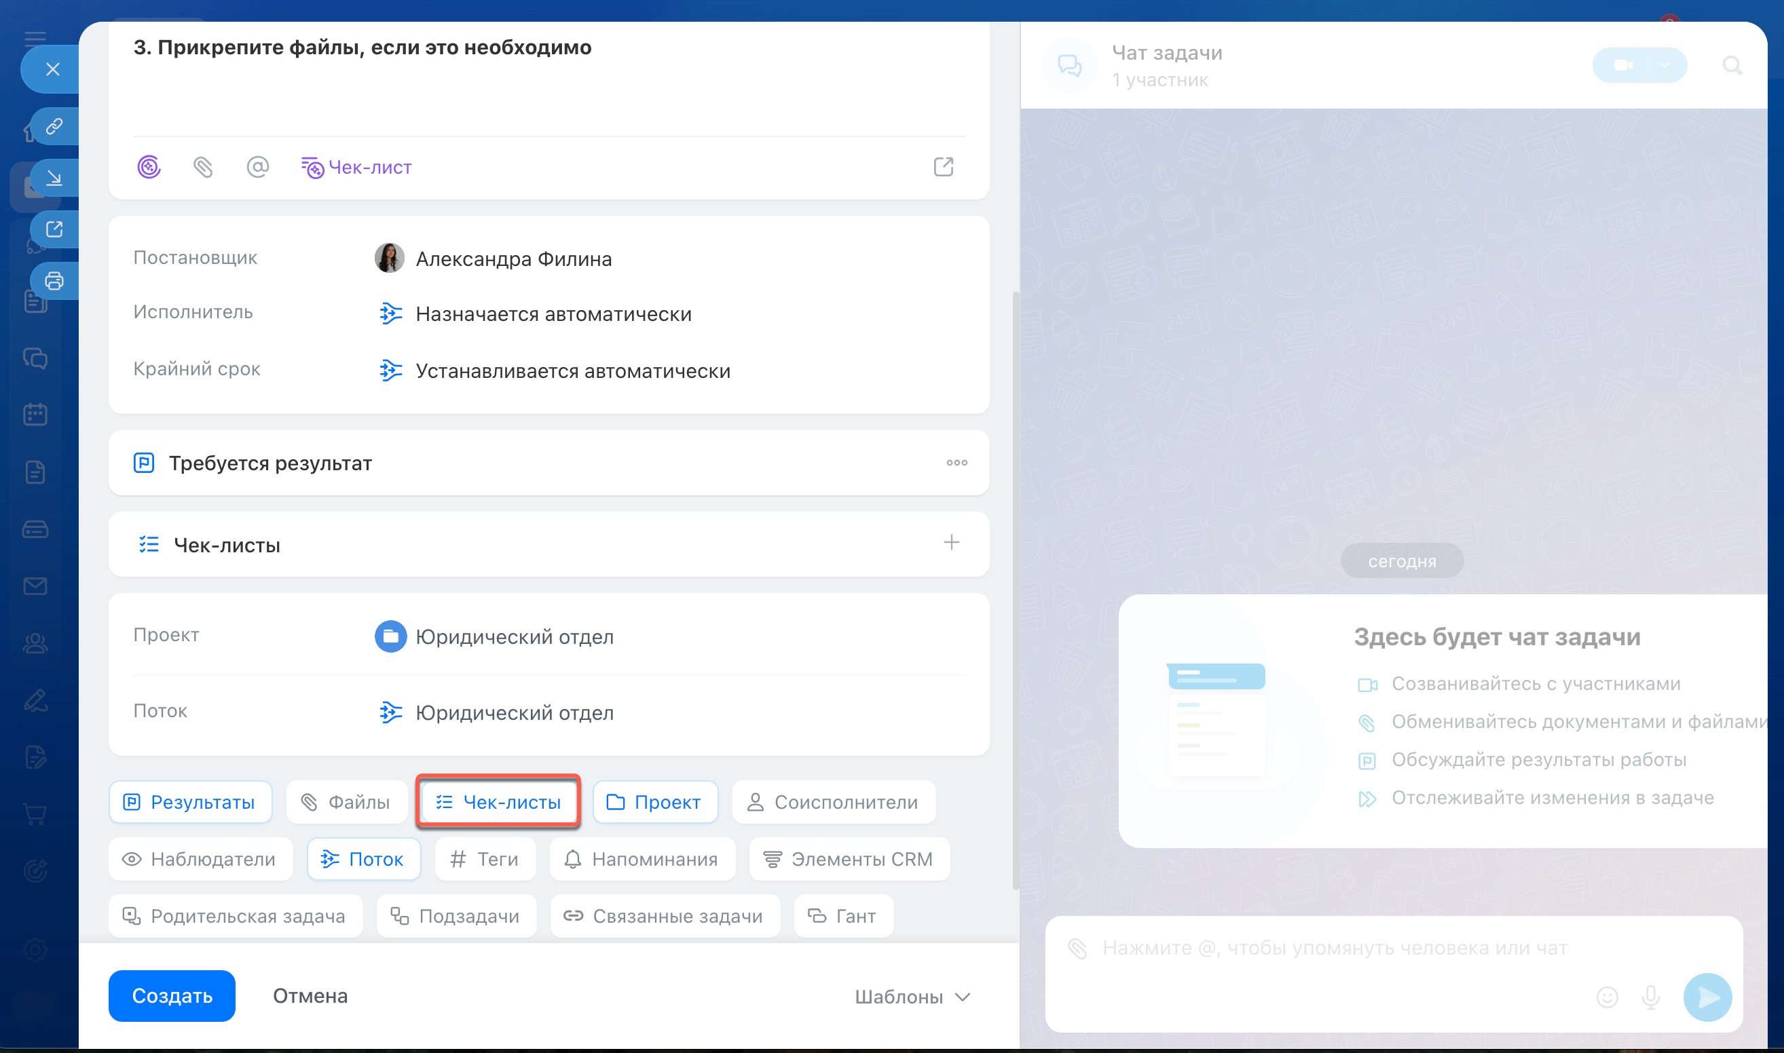Click the copy link icon on left panel
1784x1053 pixels.
(x=54, y=126)
